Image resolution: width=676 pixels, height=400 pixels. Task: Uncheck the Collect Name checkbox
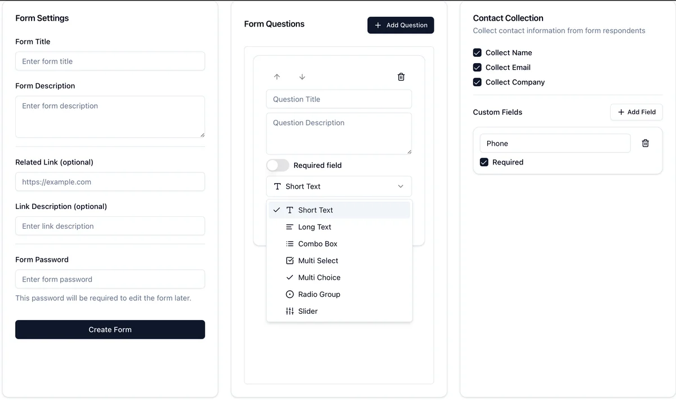click(477, 52)
